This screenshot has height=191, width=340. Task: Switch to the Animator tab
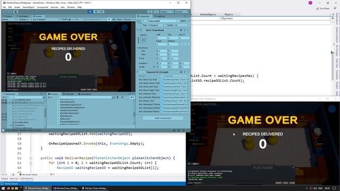(x=22, y=16)
